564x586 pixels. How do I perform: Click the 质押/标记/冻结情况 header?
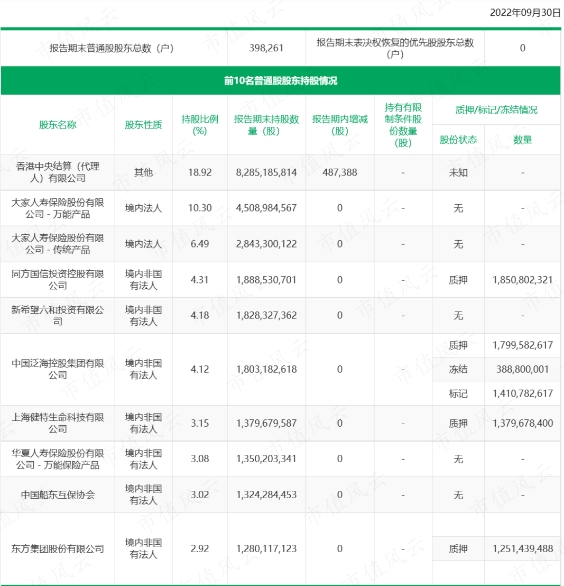pyautogui.click(x=496, y=110)
